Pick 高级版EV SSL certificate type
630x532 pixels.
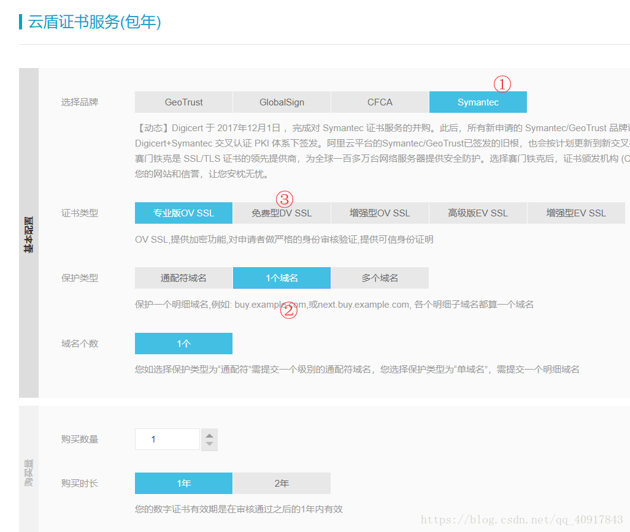pyautogui.click(x=478, y=213)
